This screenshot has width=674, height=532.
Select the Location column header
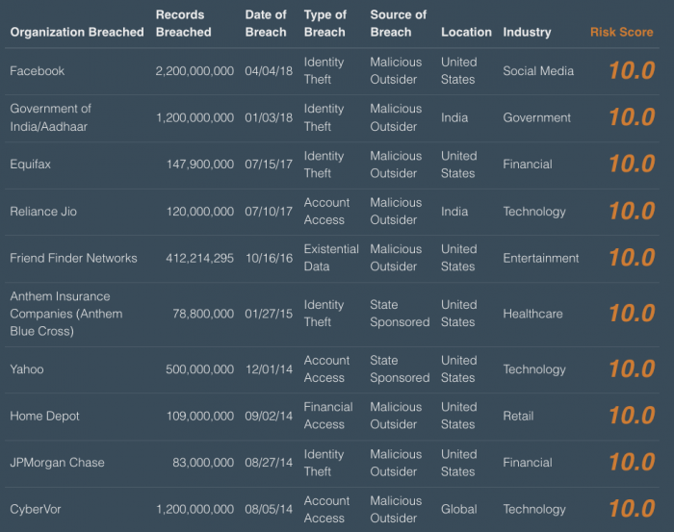point(466,32)
